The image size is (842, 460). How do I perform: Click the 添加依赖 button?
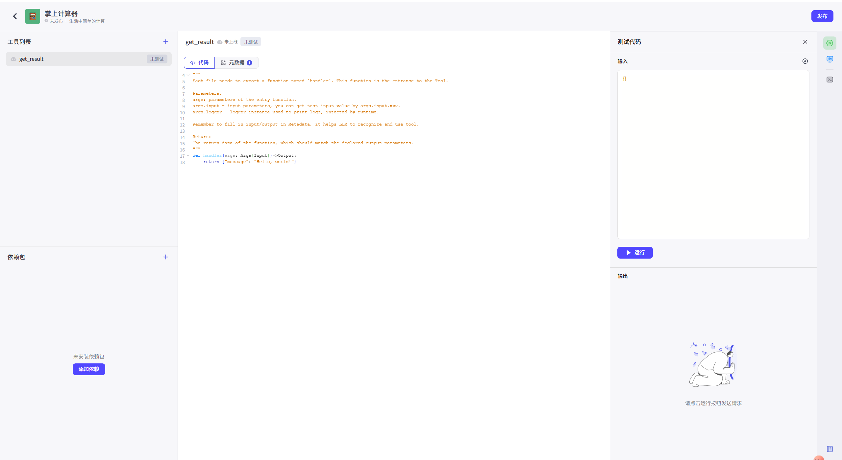coord(89,369)
